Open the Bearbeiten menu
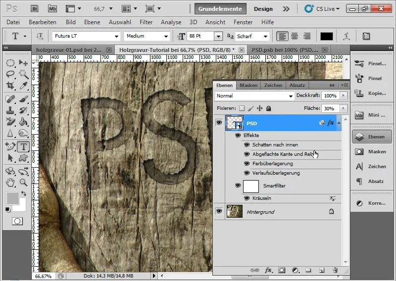396x281 pixels. [x=43, y=22]
